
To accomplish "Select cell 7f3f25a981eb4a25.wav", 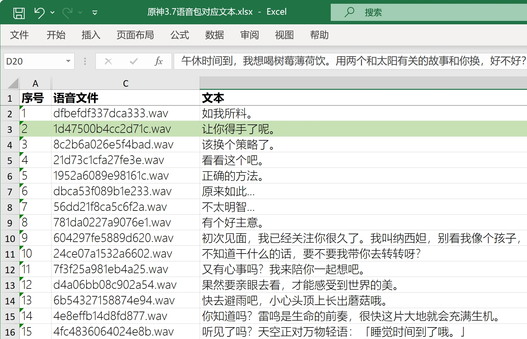I will (126, 269).
